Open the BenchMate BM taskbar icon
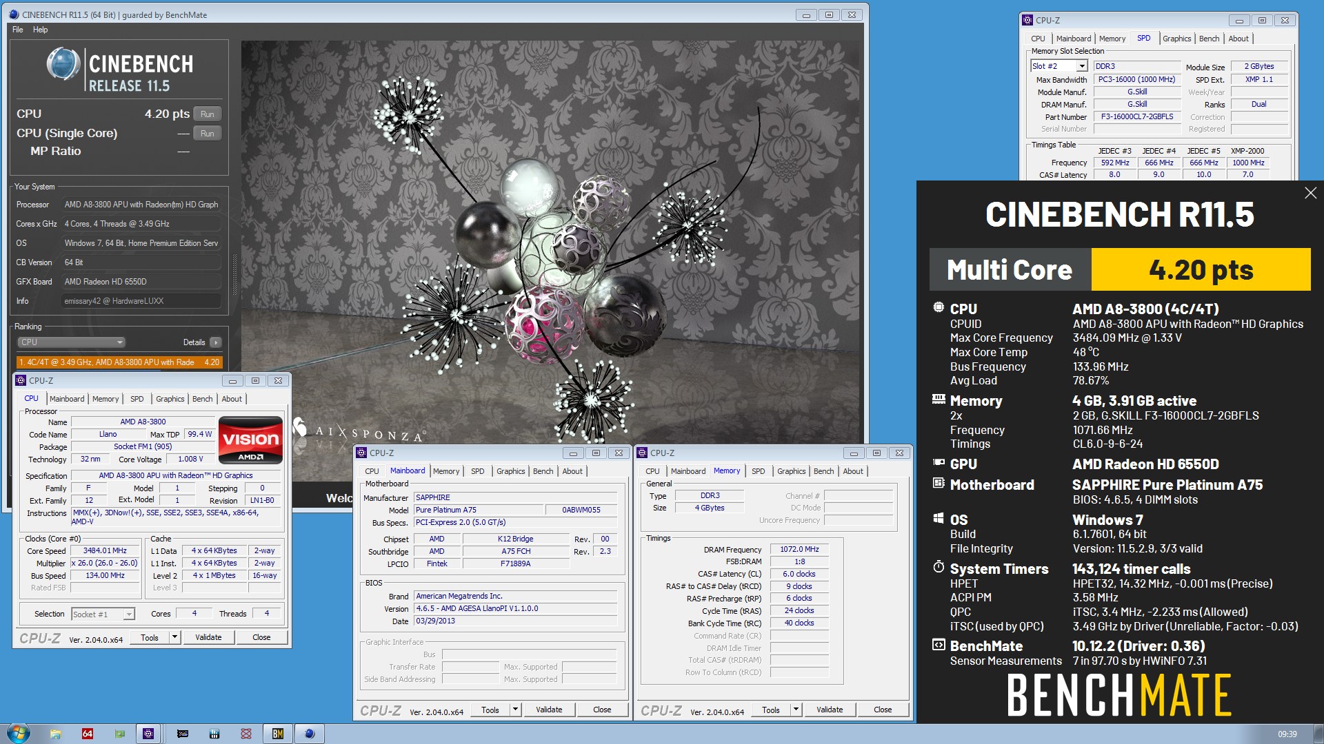Screen dimensions: 1324x744 pos(278,734)
